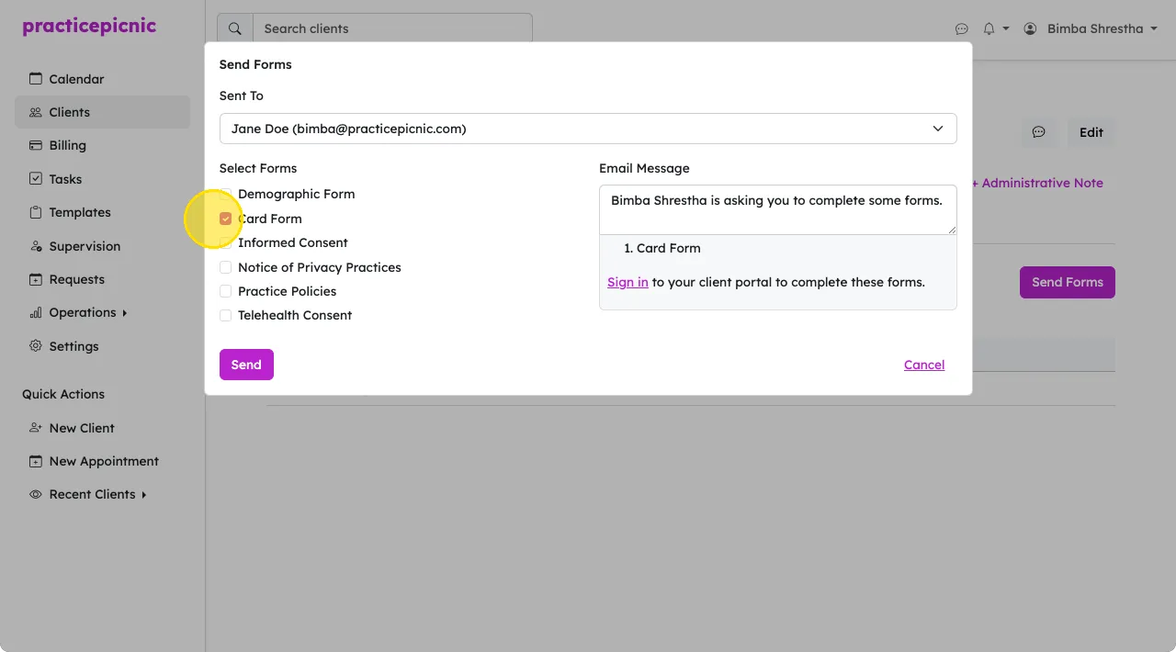
Task: Click the search magnifier icon
Action: coord(235,28)
